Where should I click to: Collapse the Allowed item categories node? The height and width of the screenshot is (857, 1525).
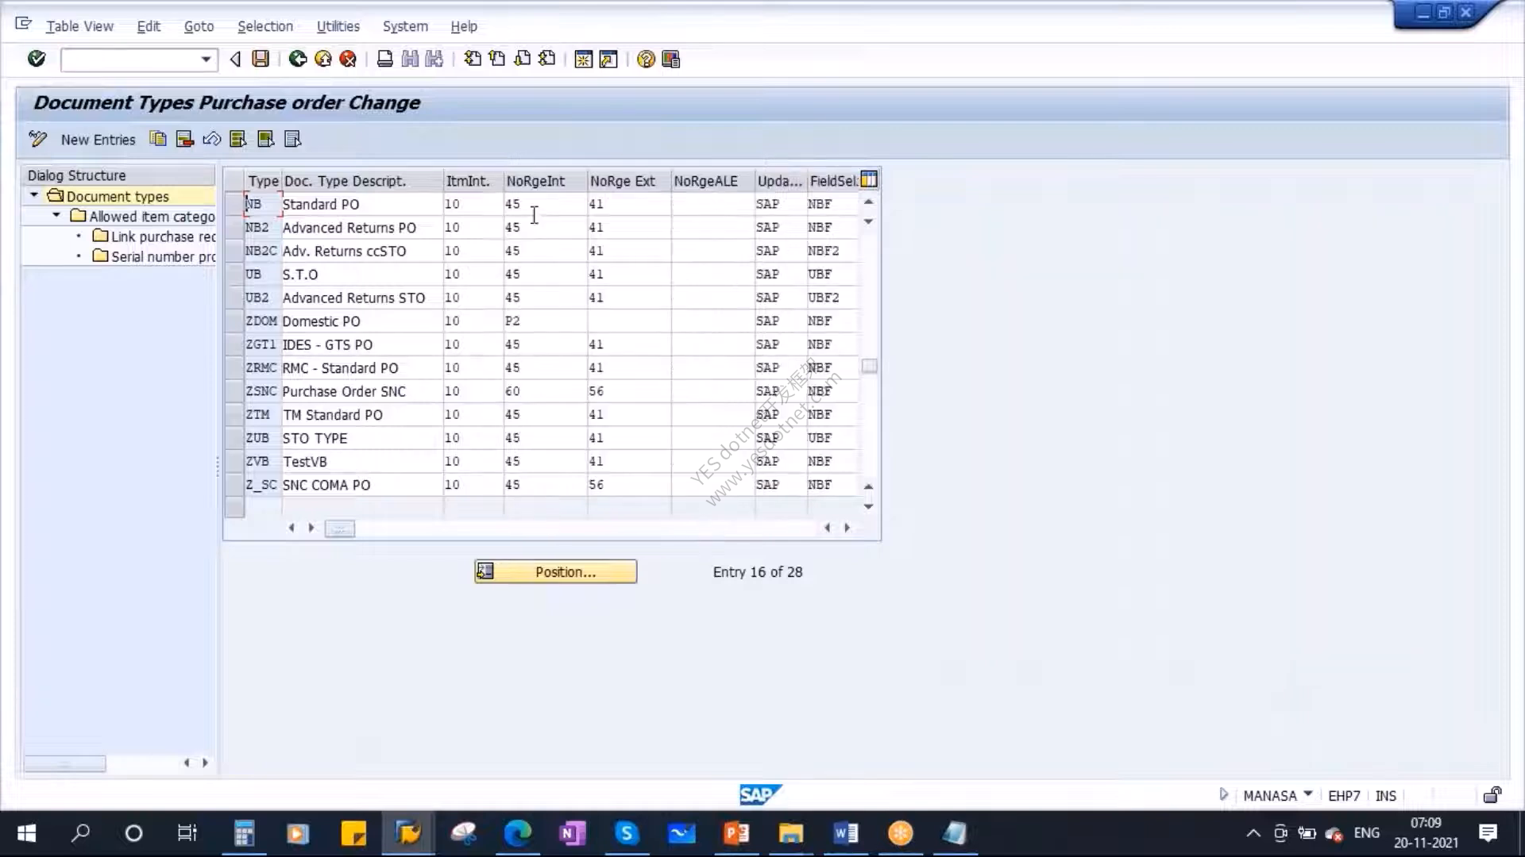(x=56, y=216)
